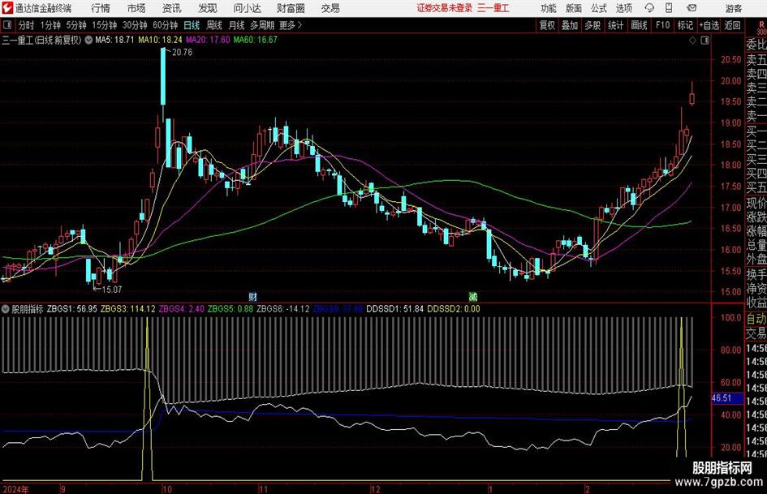767x494 pixels.
Task: Click the 证券交易未登录 login status text
Action: pos(443,8)
